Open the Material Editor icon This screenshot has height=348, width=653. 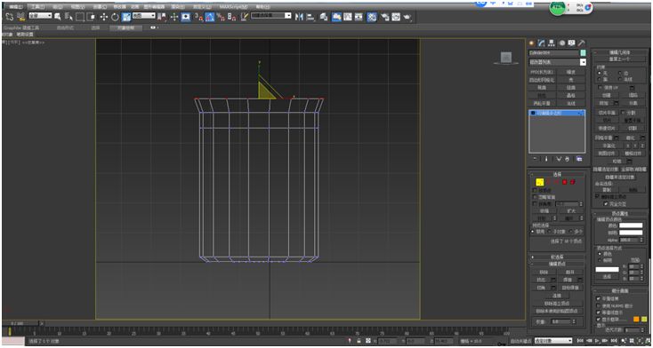[372, 17]
